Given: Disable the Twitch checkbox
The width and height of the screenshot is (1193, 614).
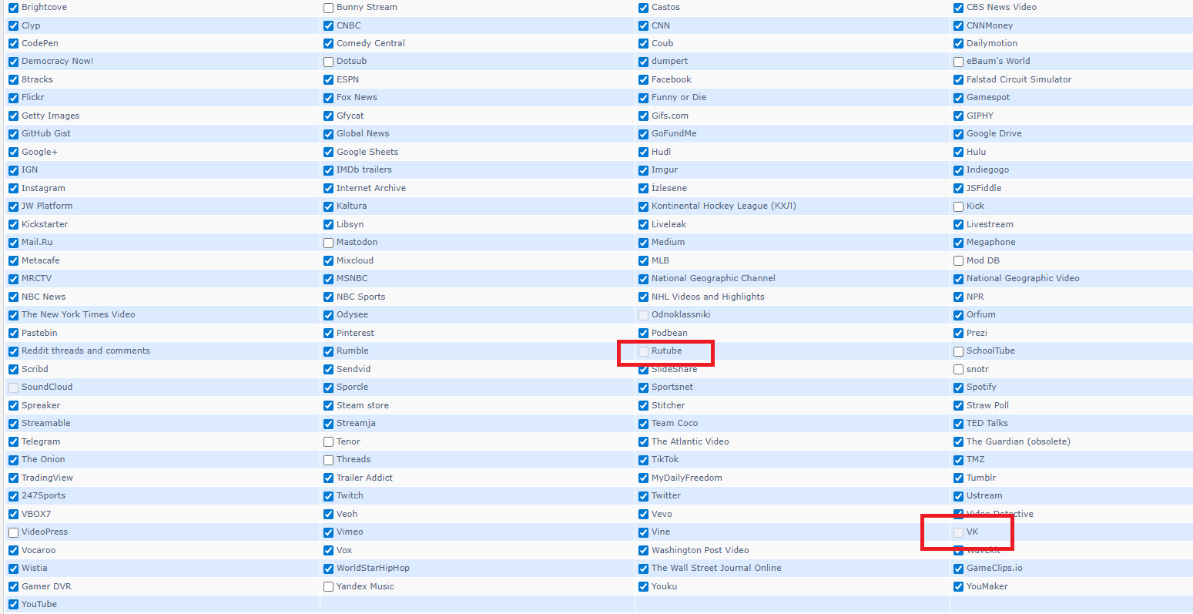Looking at the screenshot, I should 329,496.
